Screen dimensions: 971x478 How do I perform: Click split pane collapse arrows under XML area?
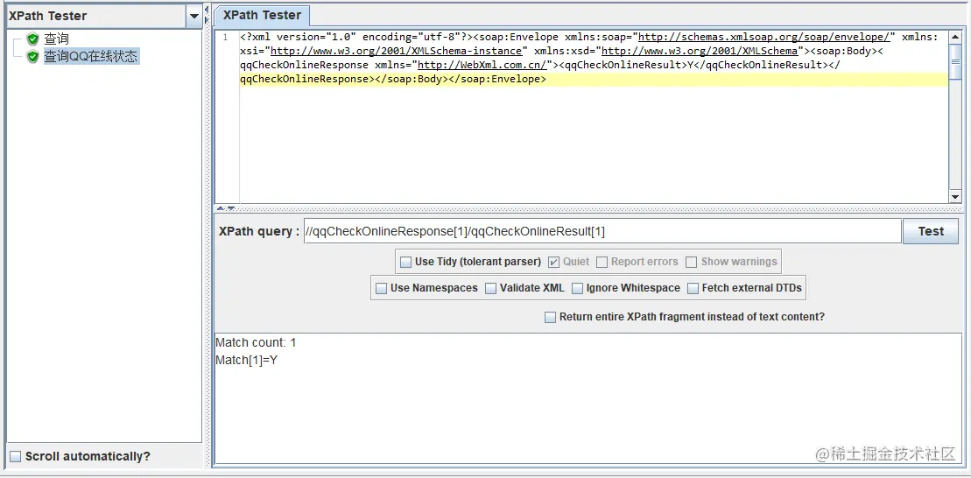point(225,208)
